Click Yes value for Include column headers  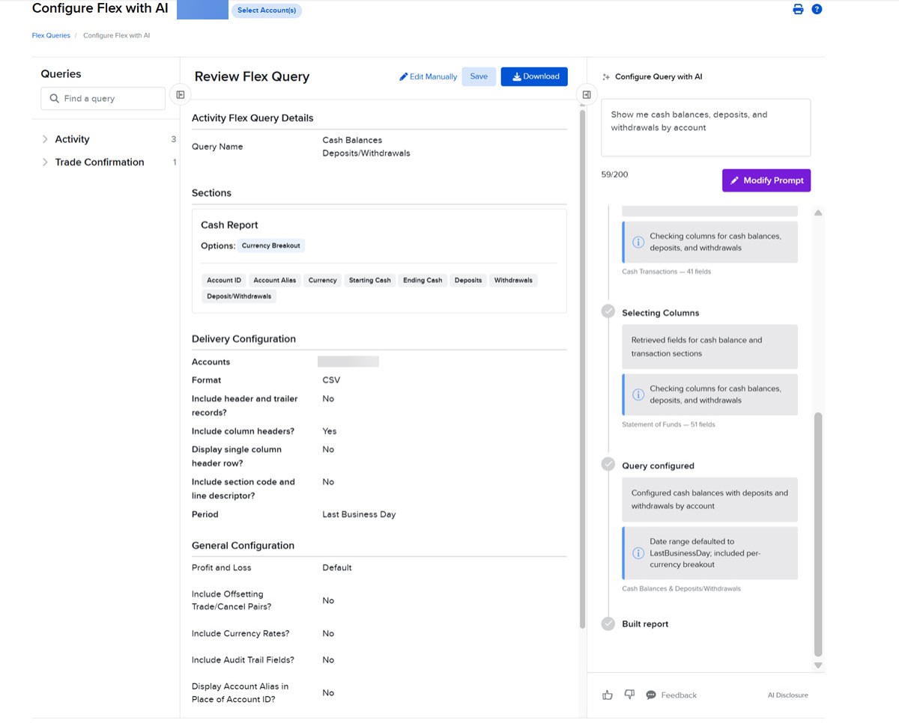(x=330, y=431)
